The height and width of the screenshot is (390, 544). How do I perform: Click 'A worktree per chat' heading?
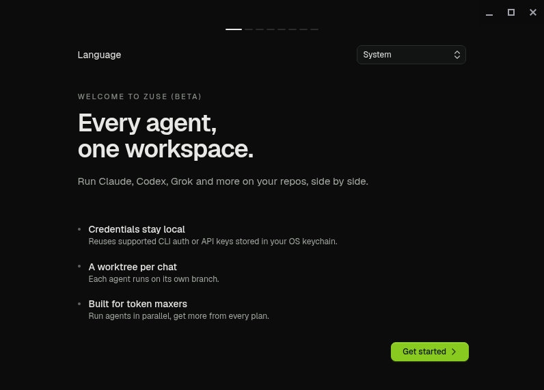[x=133, y=267]
